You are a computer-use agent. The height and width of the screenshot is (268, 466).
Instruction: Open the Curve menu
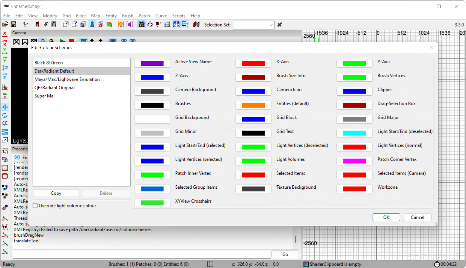pos(161,16)
